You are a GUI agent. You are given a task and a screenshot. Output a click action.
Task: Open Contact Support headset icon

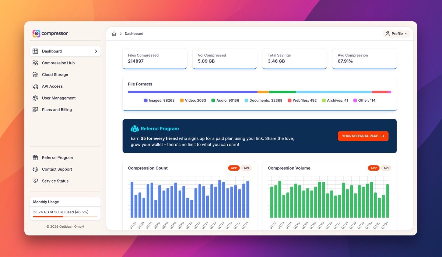(35, 170)
